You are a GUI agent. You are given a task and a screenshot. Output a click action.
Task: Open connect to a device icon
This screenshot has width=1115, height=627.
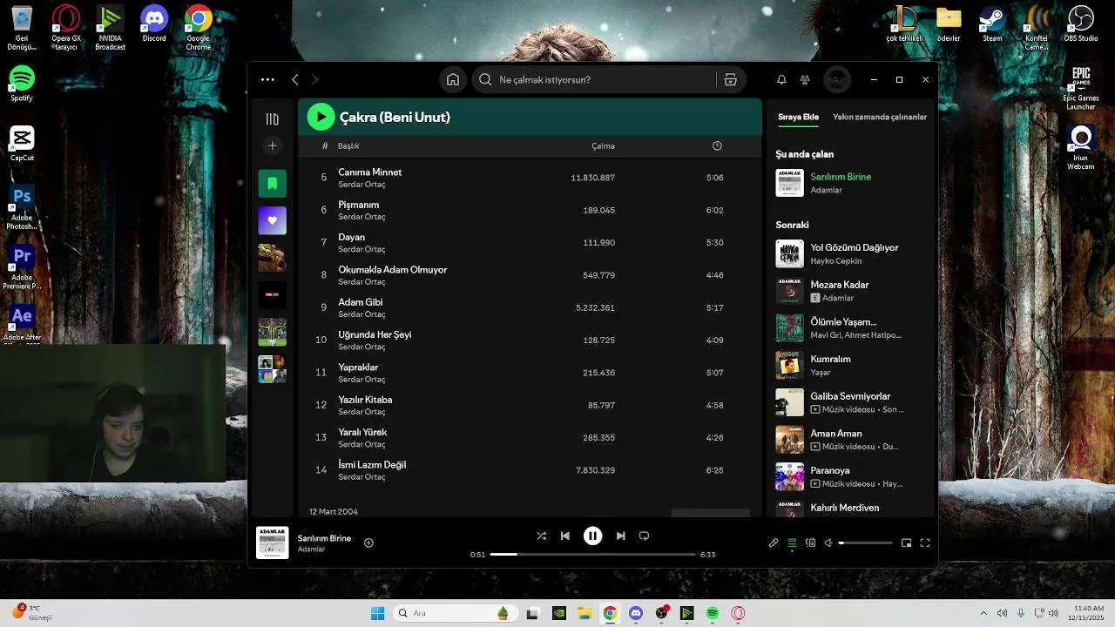click(x=810, y=543)
